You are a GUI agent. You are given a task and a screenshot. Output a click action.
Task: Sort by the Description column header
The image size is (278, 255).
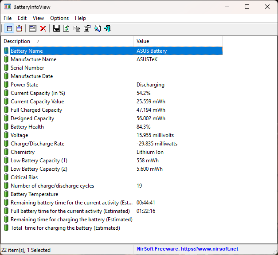tap(67, 41)
